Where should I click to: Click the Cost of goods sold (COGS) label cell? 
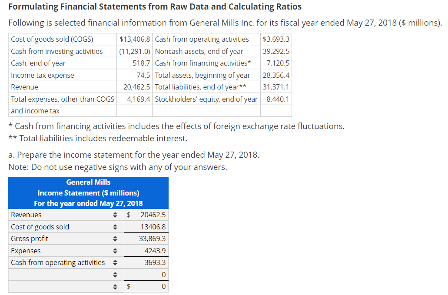[x=63, y=39]
